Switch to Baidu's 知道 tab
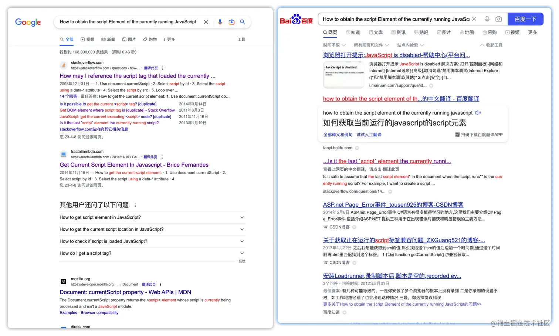Image resolution: width=559 pixels, height=336 pixels. tap(353, 33)
